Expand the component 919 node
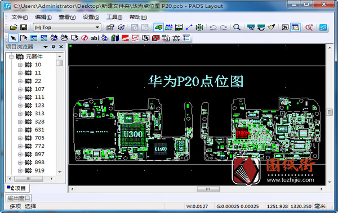Viewport: 338px width, 213px height. coord(20,171)
